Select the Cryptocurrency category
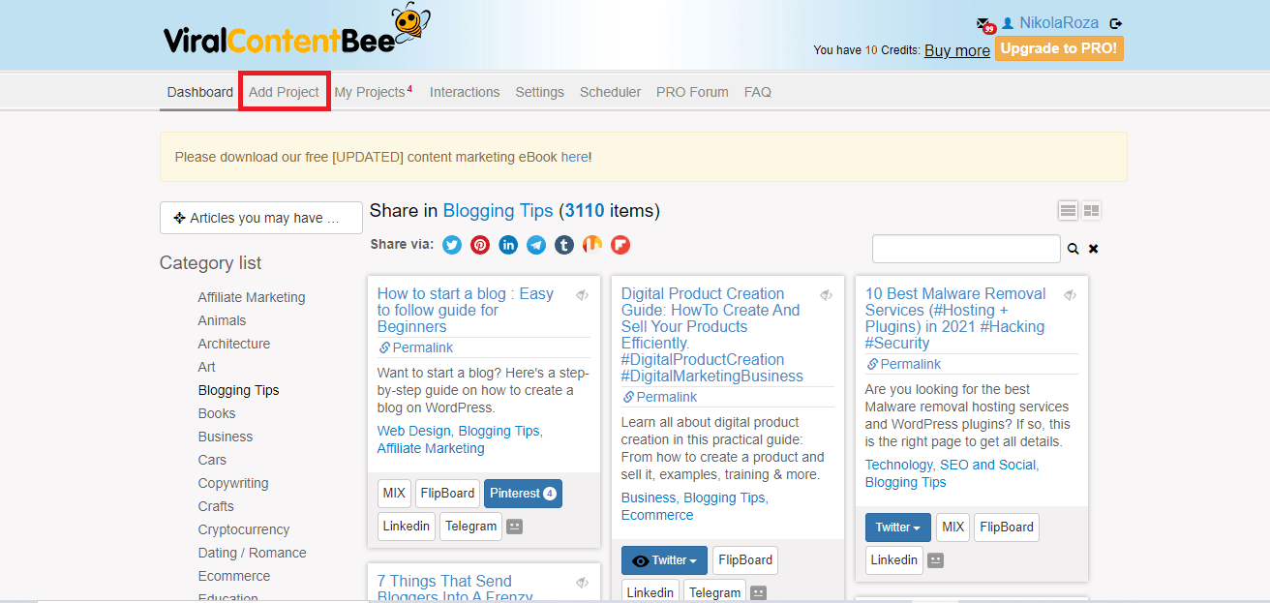This screenshot has height=603, width=1270. 244,529
